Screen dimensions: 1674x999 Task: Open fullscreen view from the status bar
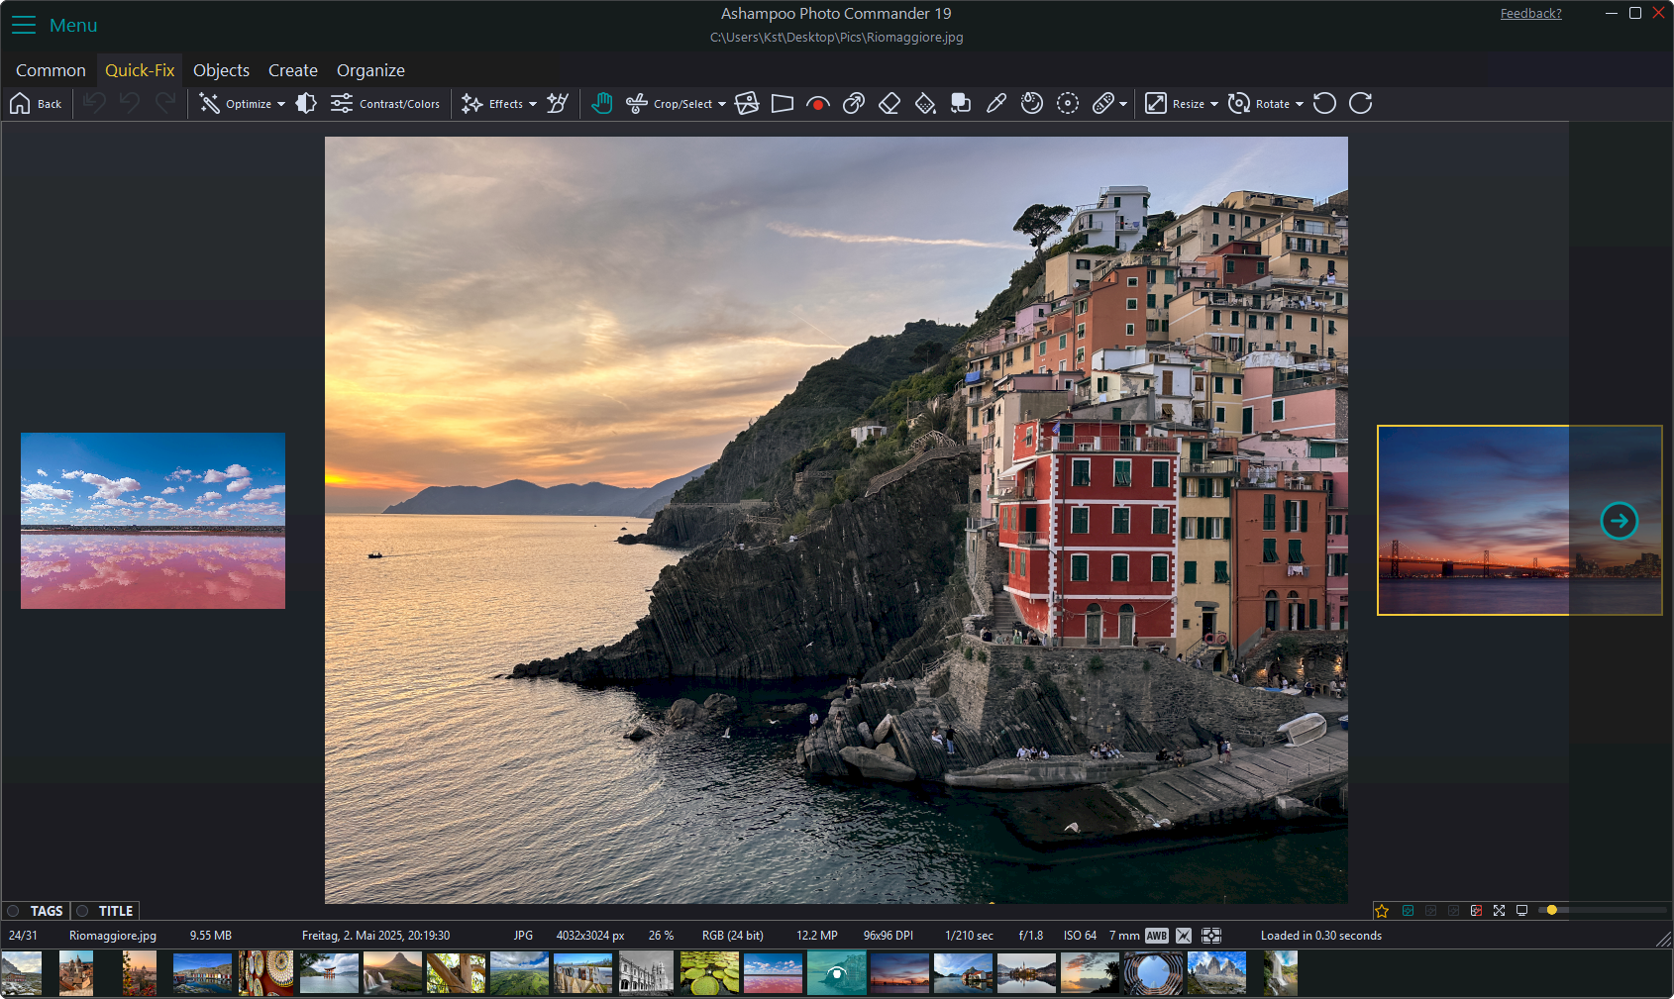pyautogui.click(x=1500, y=910)
